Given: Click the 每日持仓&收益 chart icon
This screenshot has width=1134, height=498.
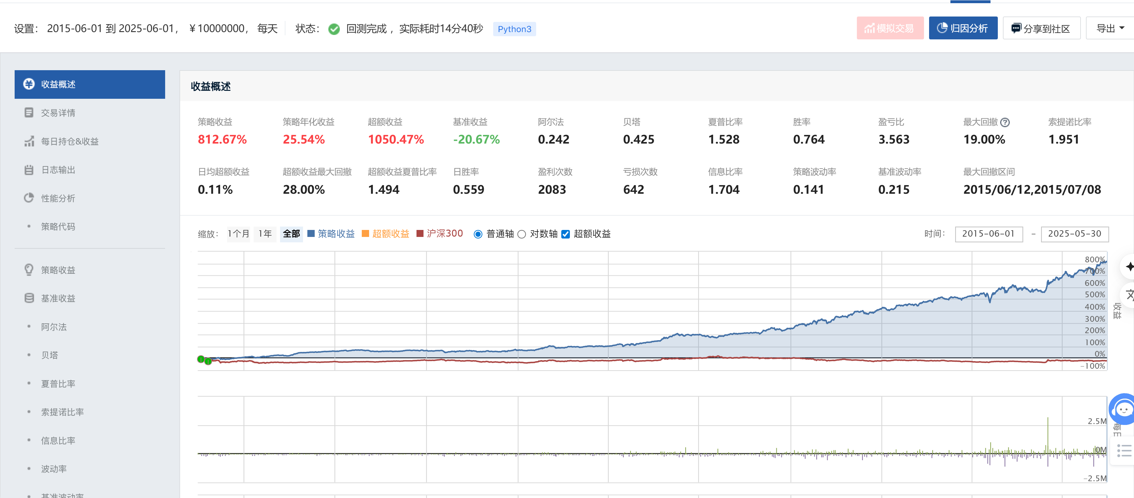Looking at the screenshot, I should click(x=29, y=141).
